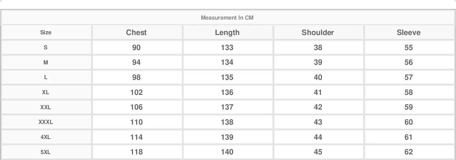Select length value 134 for size M
The height and width of the screenshot is (160, 456).
pos(227,63)
